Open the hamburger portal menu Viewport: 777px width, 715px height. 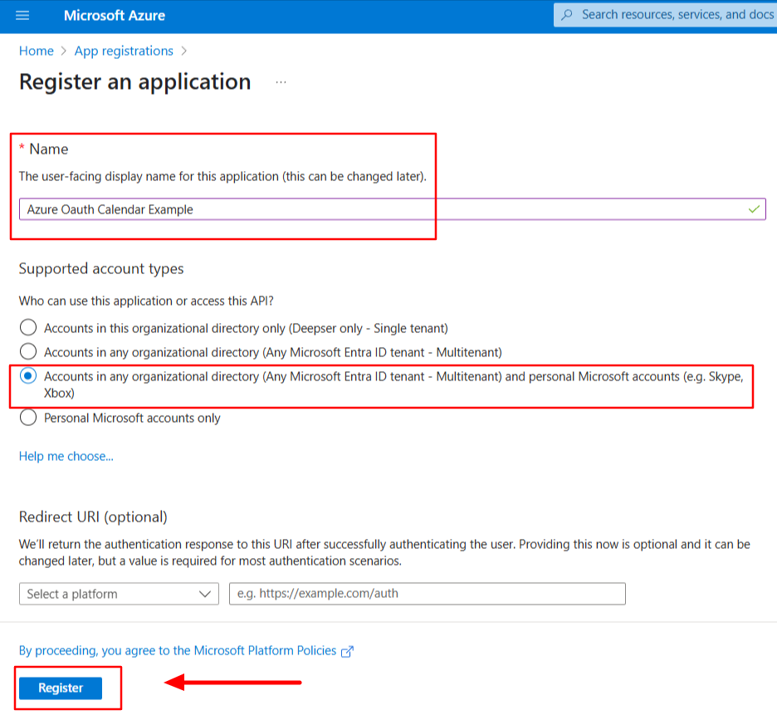[x=22, y=16]
